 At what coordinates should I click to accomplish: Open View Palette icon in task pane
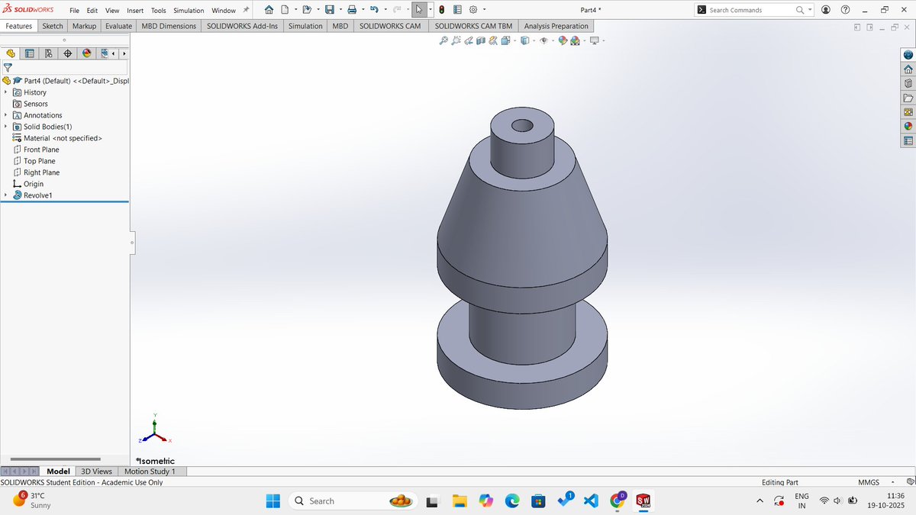(908, 112)
